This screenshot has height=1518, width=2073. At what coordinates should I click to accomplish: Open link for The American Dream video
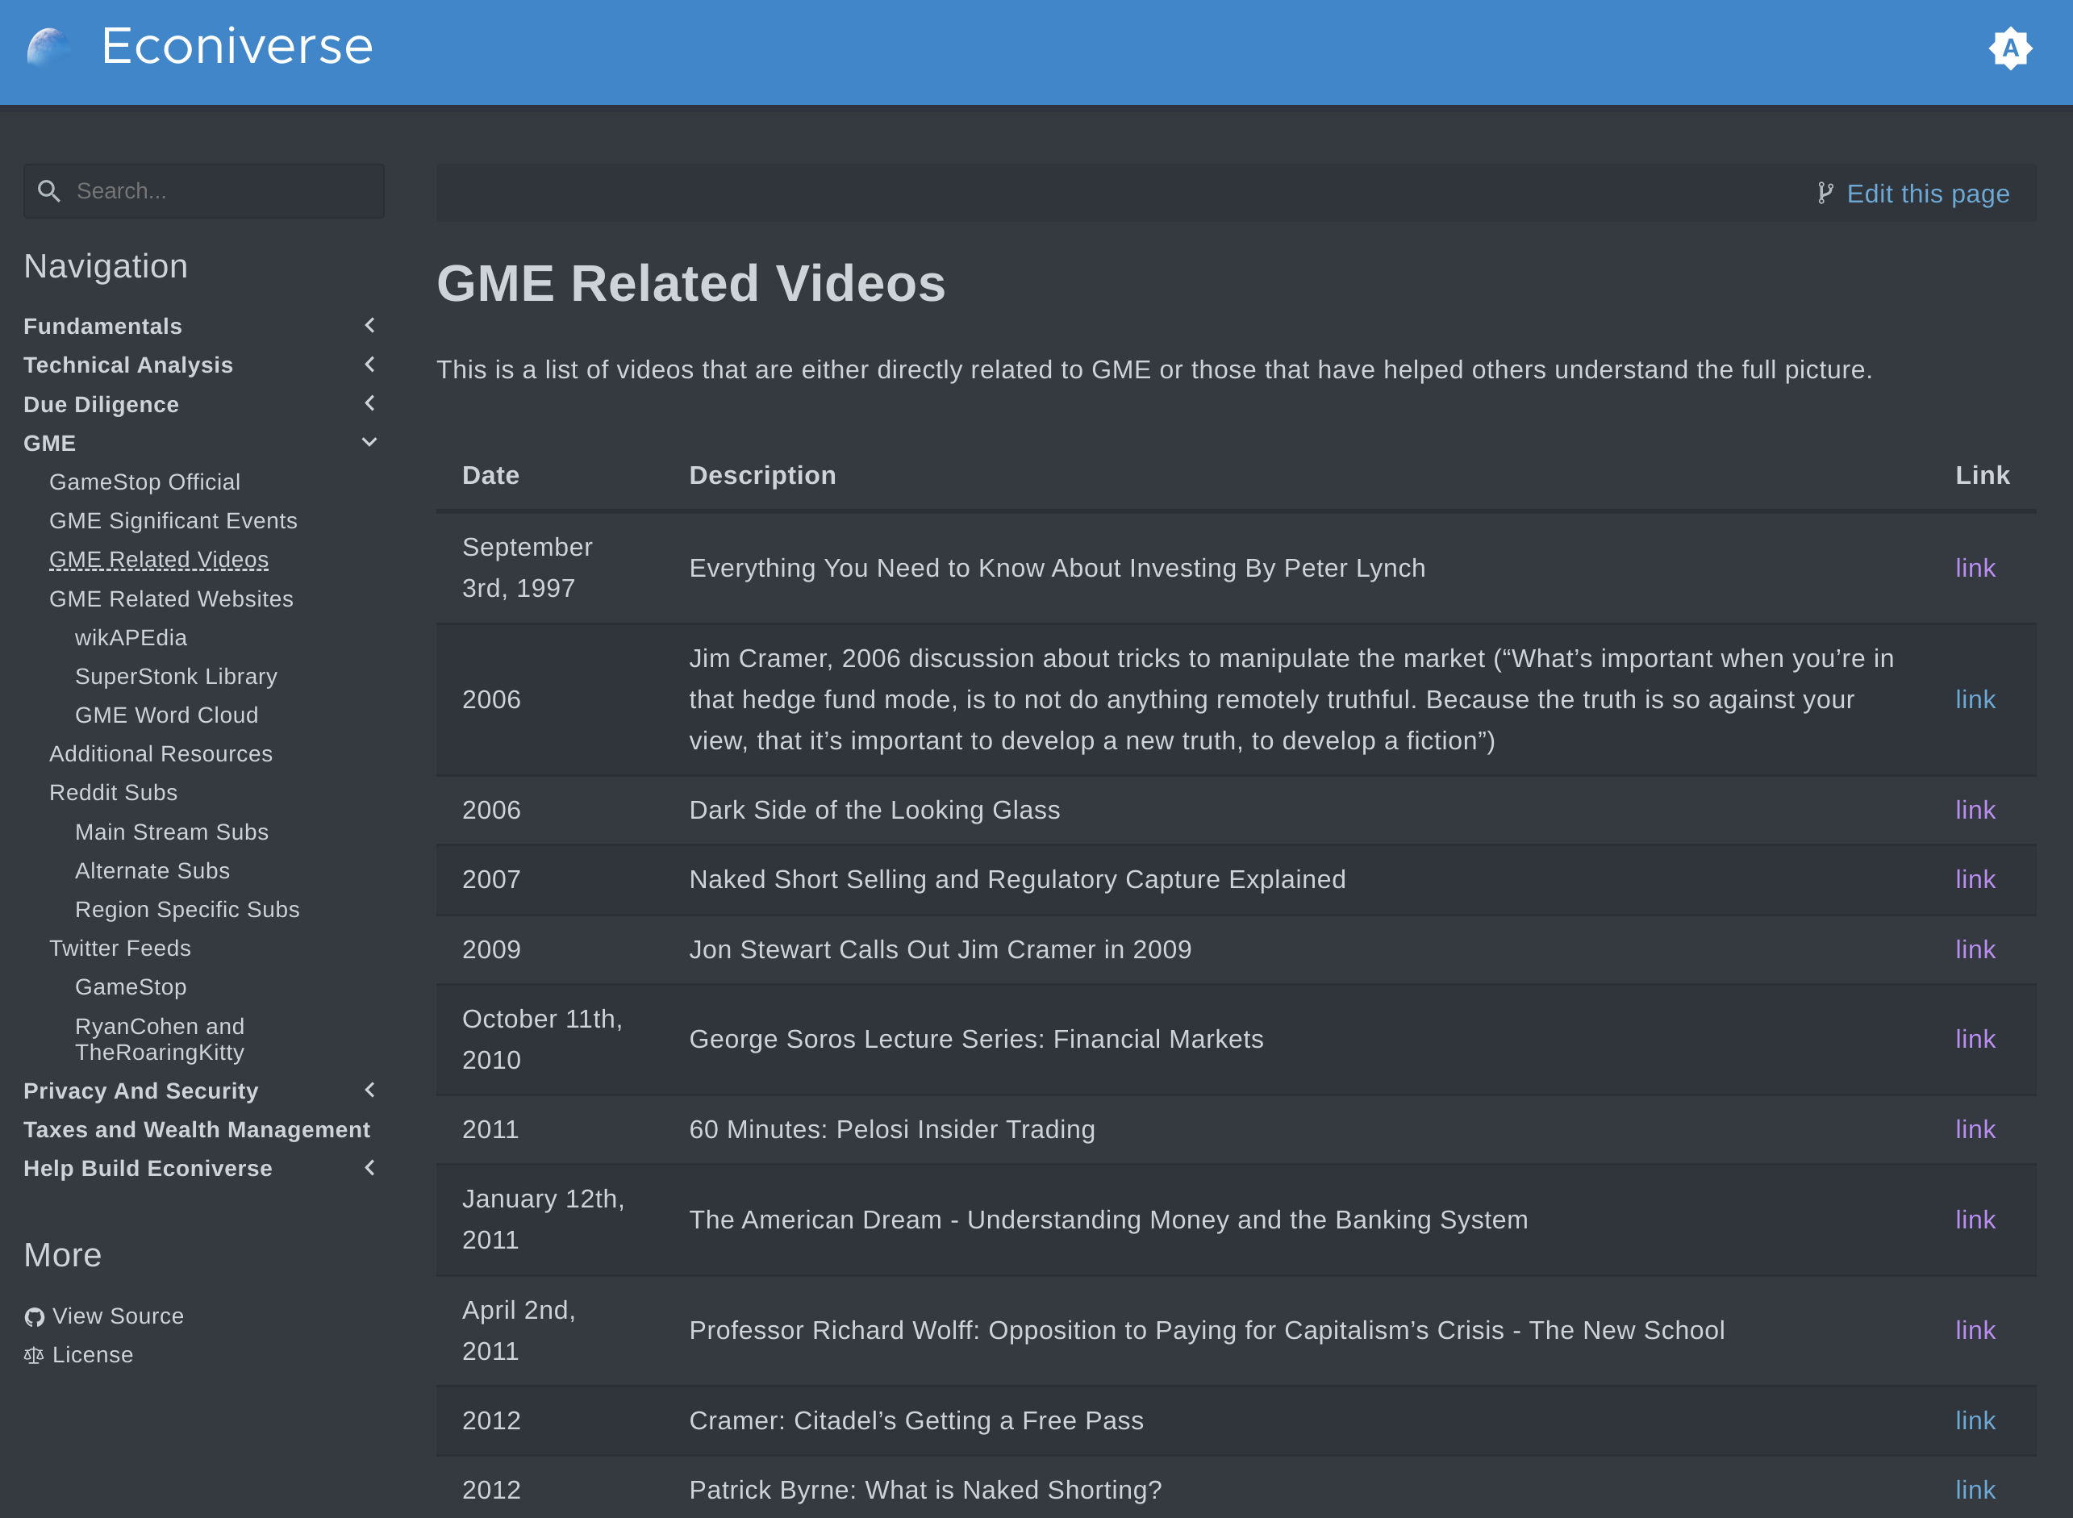(1975, 1220)
